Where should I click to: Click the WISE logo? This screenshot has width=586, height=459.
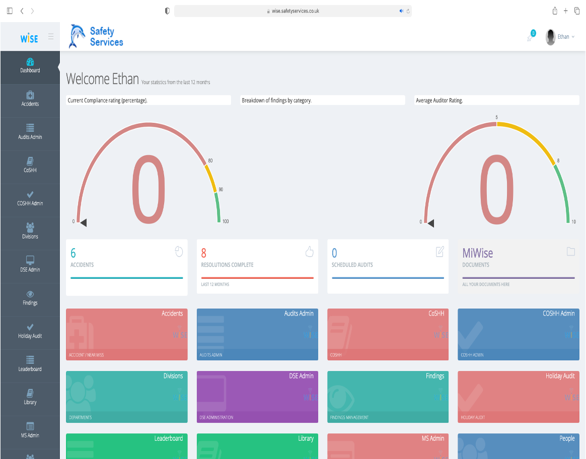(x=29, y=38)
